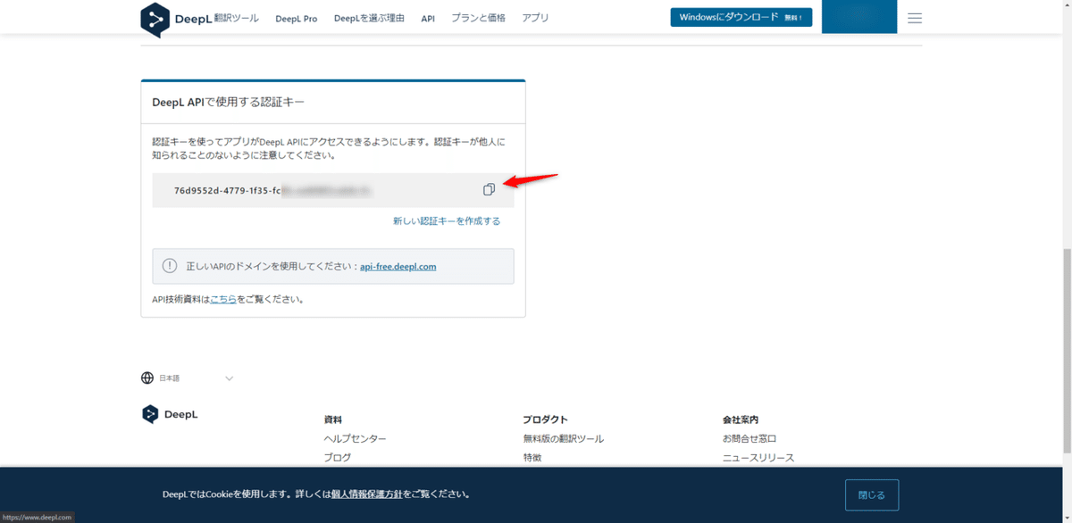This screenshot has height=523, width=1072.
Task: Open the hamburger menu icon
Action: 914,18
